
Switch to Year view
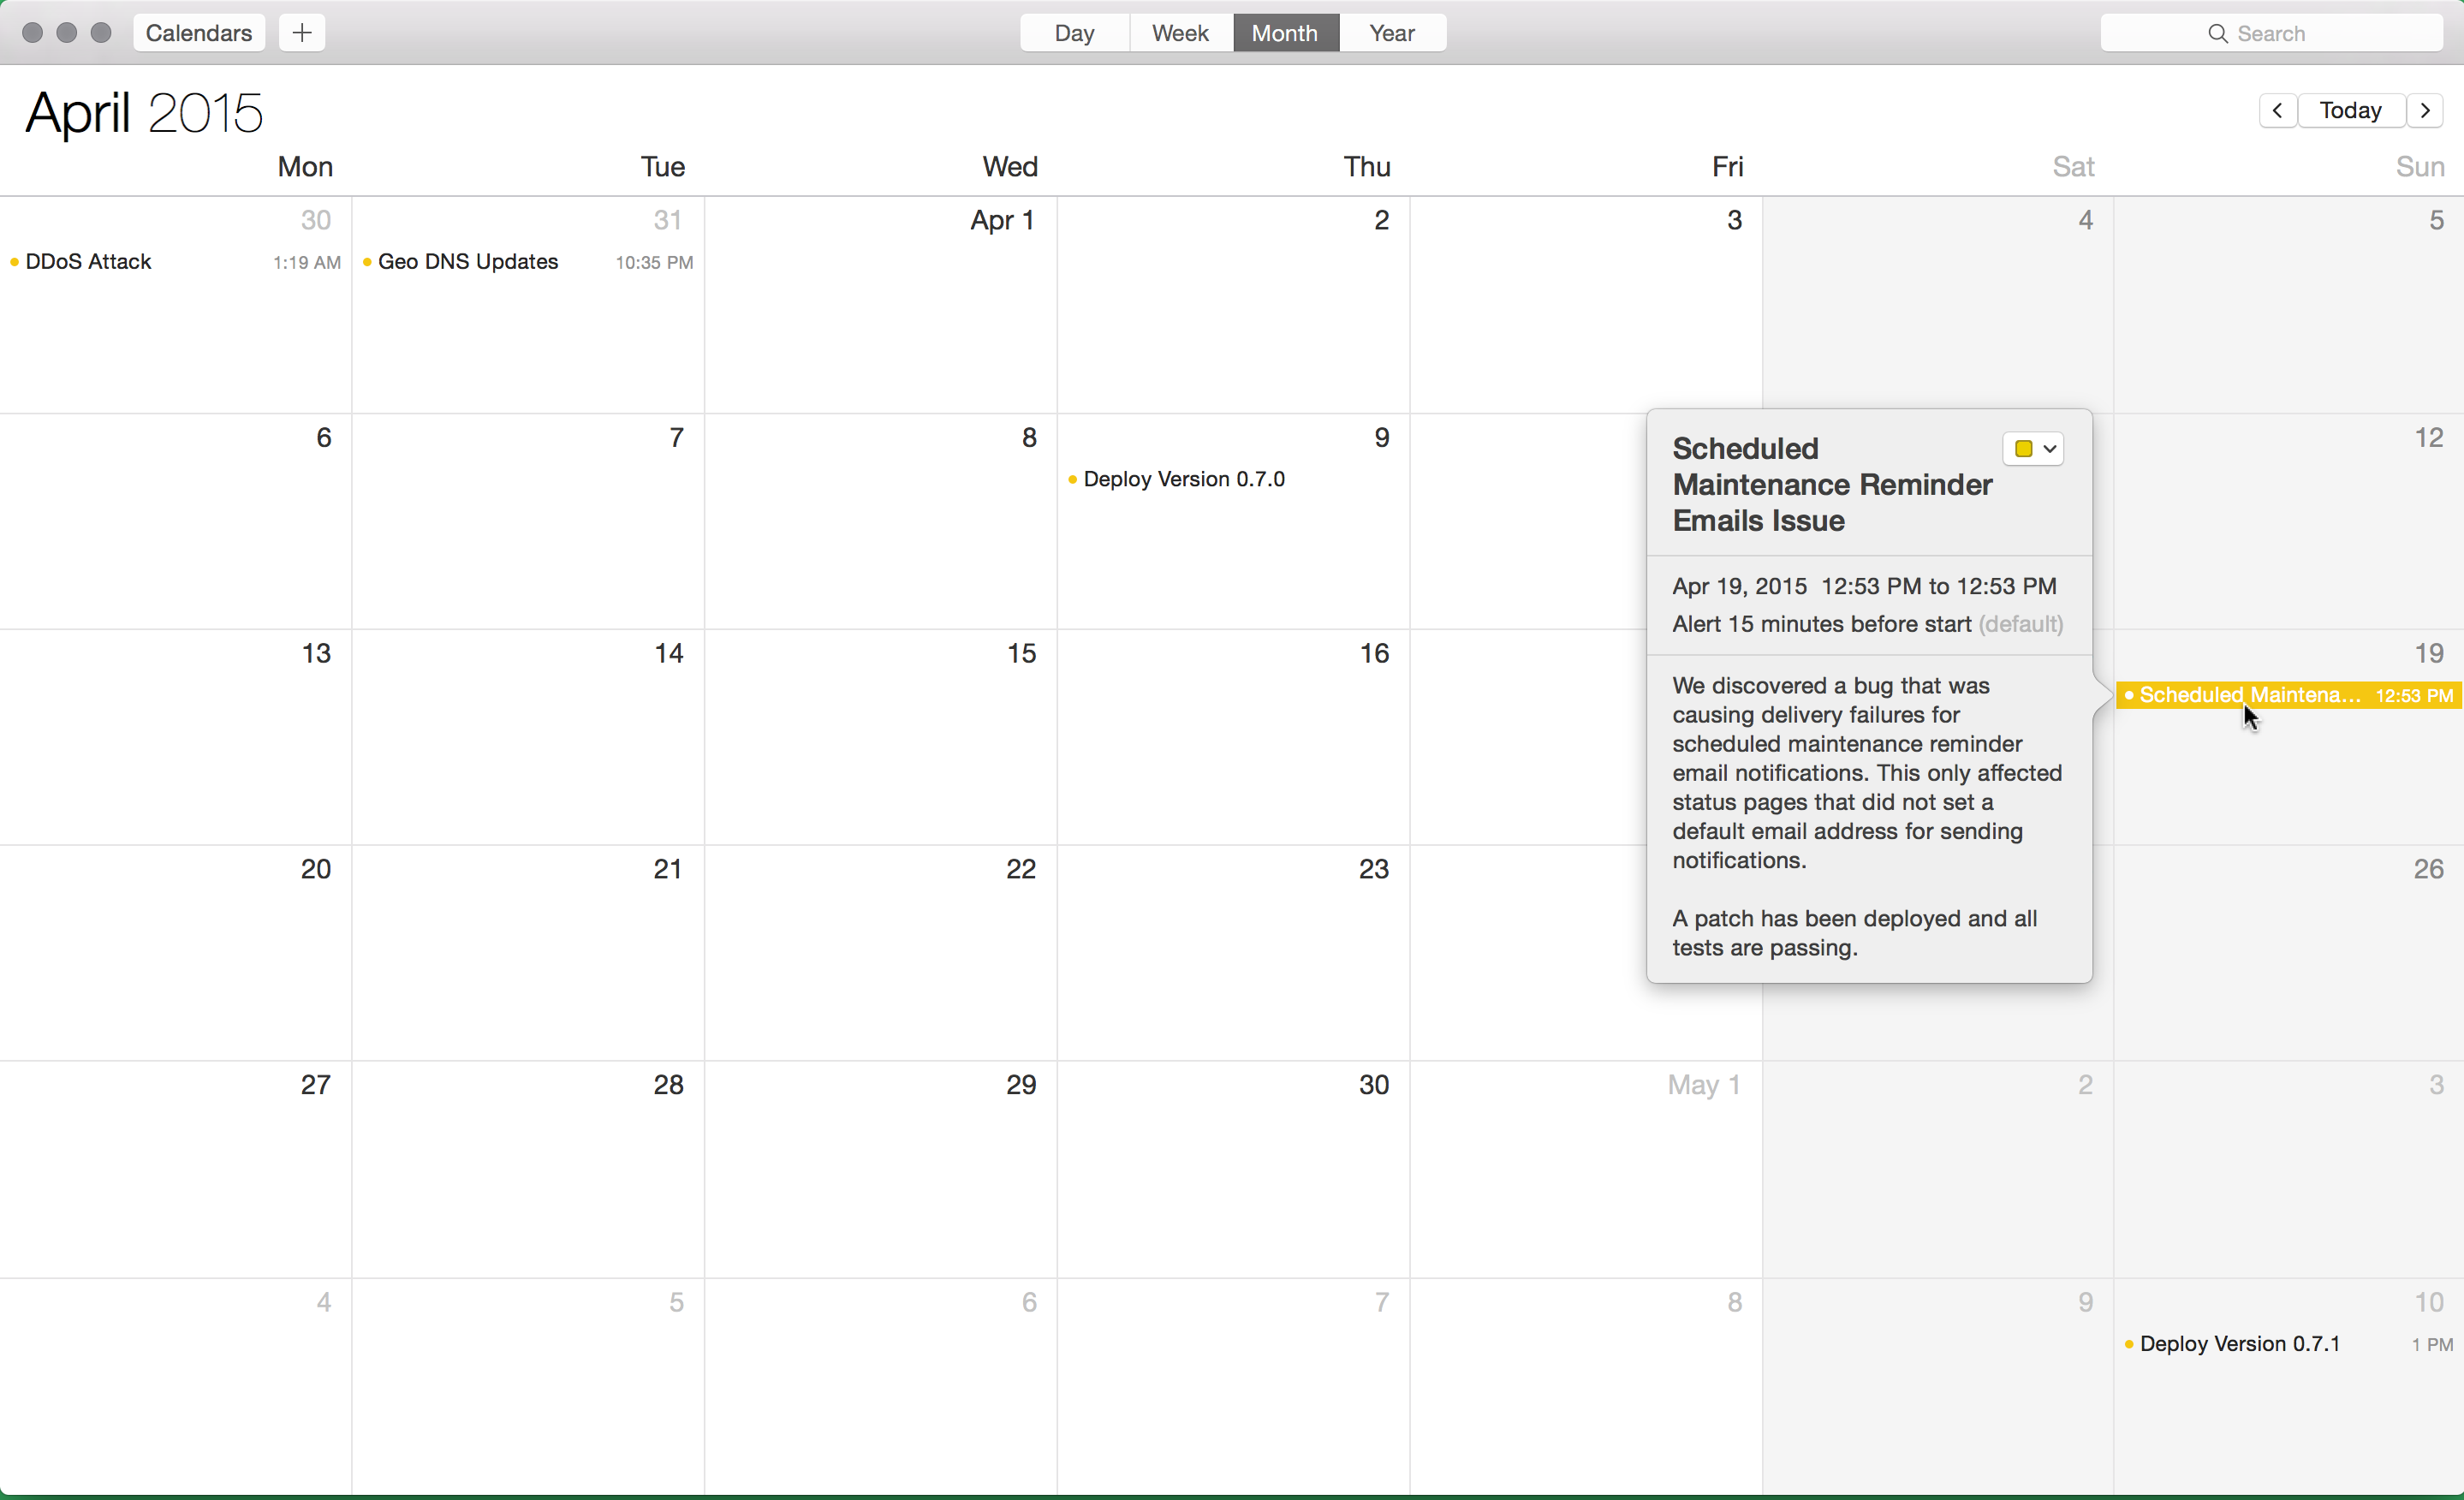click(x=1391, y=32)
